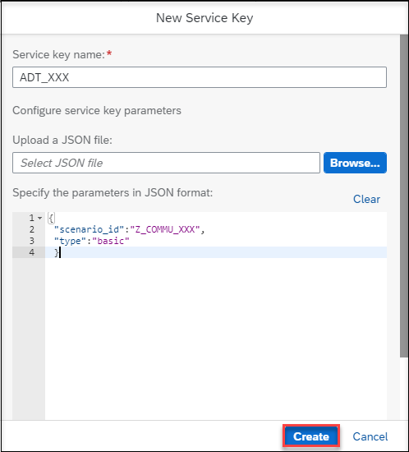Screen dimensions: 409x452
Task: Place cursor in the "type" key text
Action: click(70, 241)
